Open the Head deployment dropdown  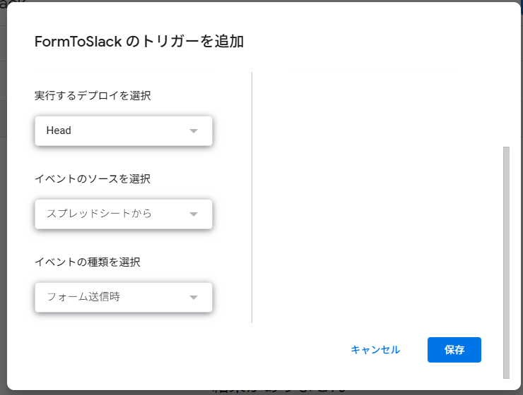click(x=124, y=130)
